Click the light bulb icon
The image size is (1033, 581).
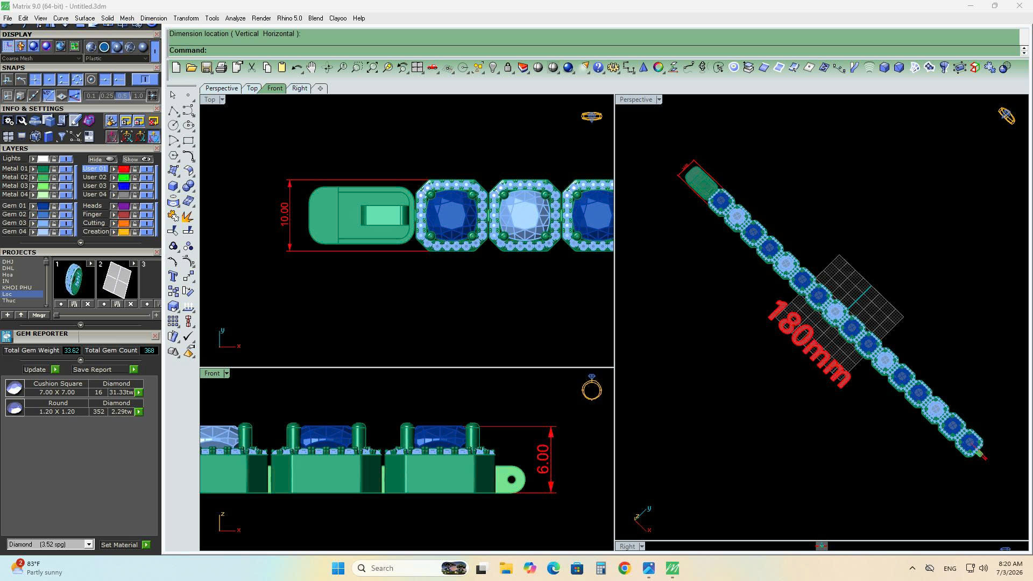[493, 67]
